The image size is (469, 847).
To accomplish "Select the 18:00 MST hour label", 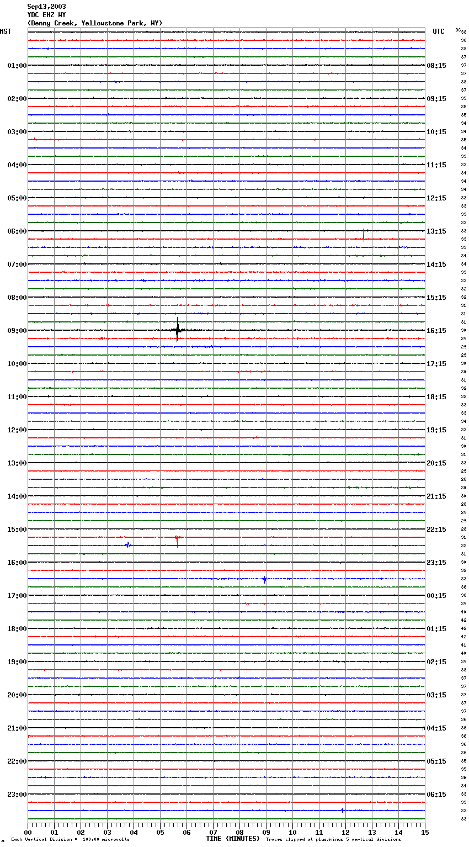I will [17, 629].
